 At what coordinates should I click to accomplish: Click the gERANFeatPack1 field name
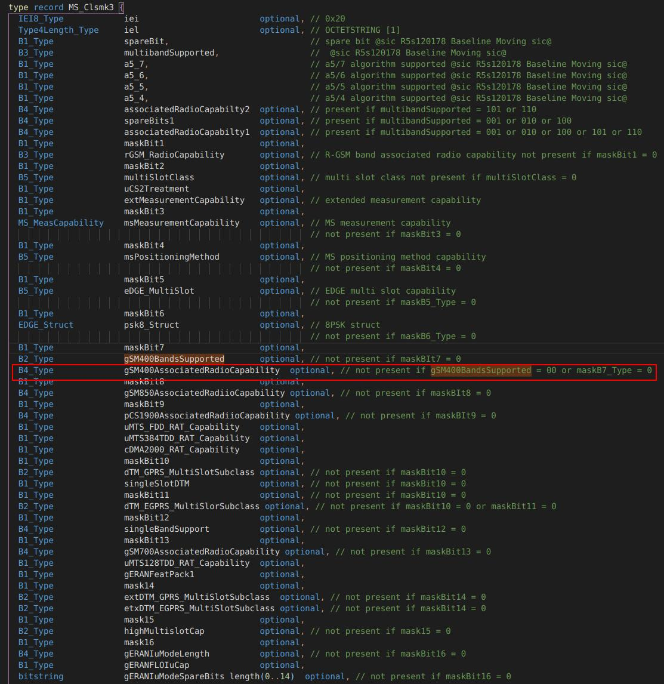(159, 575)
